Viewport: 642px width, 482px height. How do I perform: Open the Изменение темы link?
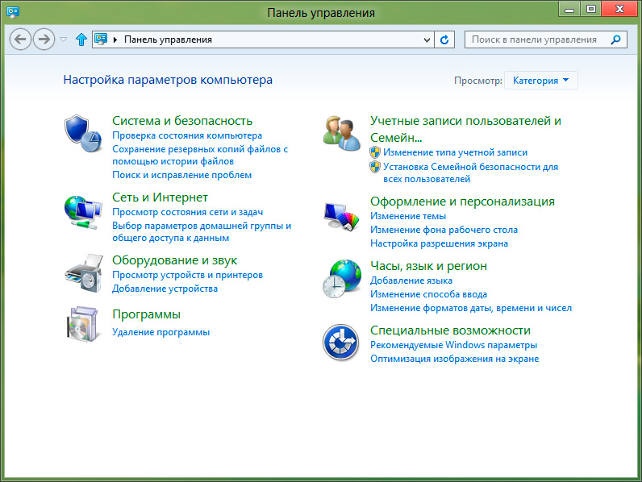(x=407, y=217)
